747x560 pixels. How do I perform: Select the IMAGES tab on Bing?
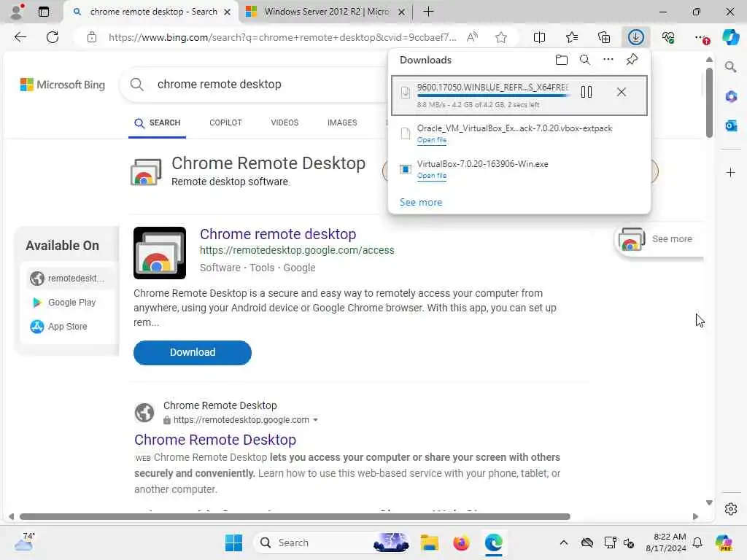pyautogui.click(x=342, y=122)
